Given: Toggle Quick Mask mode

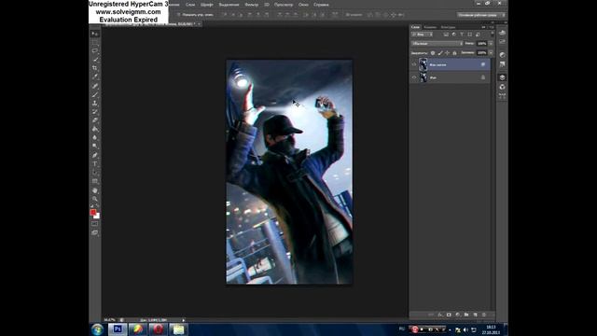Looking at the screenshot, I should coord(94,224).
